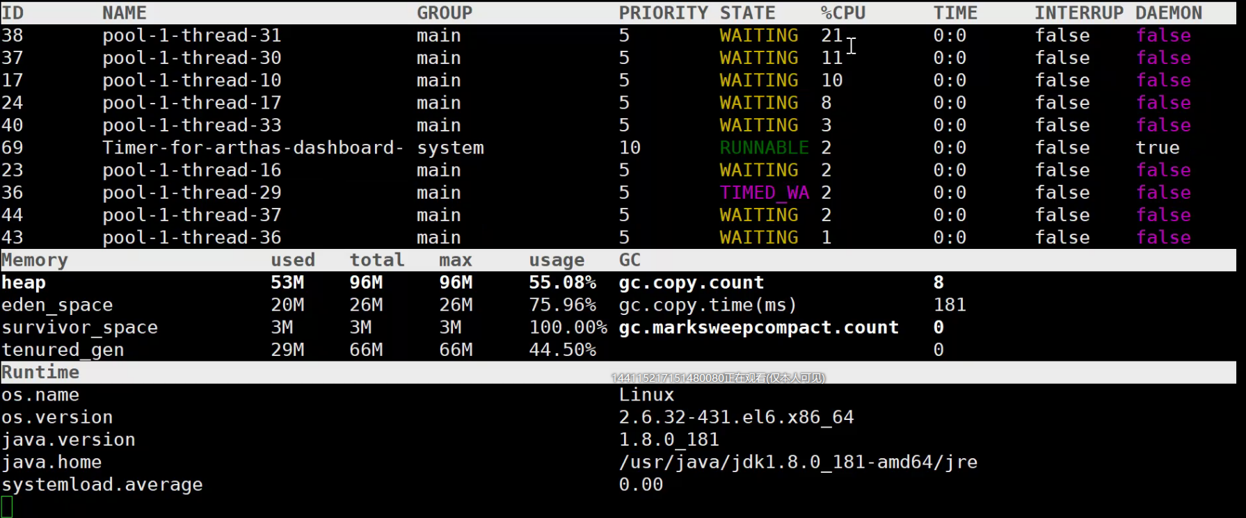Click the GC column header
The height and width of the screenshot is (518, 1246).
[630, 260]
